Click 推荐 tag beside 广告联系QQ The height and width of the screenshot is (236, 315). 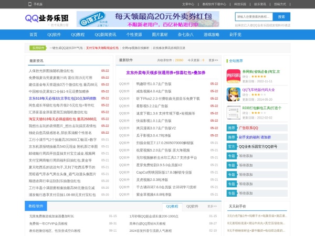(232, 128)
